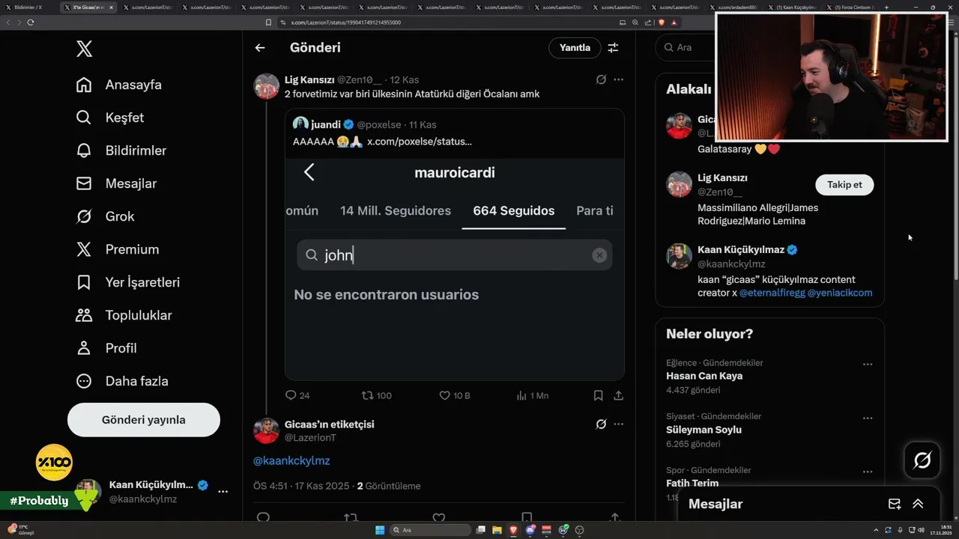Screen dimensions: 959x539
Task: Open Bildirimler notifications
Action: [x=121, y=150]
